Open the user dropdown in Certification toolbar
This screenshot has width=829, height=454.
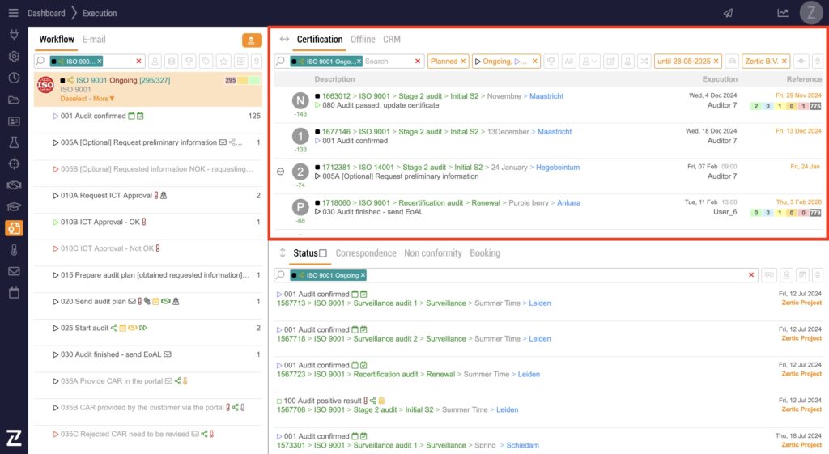[x=589, y=62]
